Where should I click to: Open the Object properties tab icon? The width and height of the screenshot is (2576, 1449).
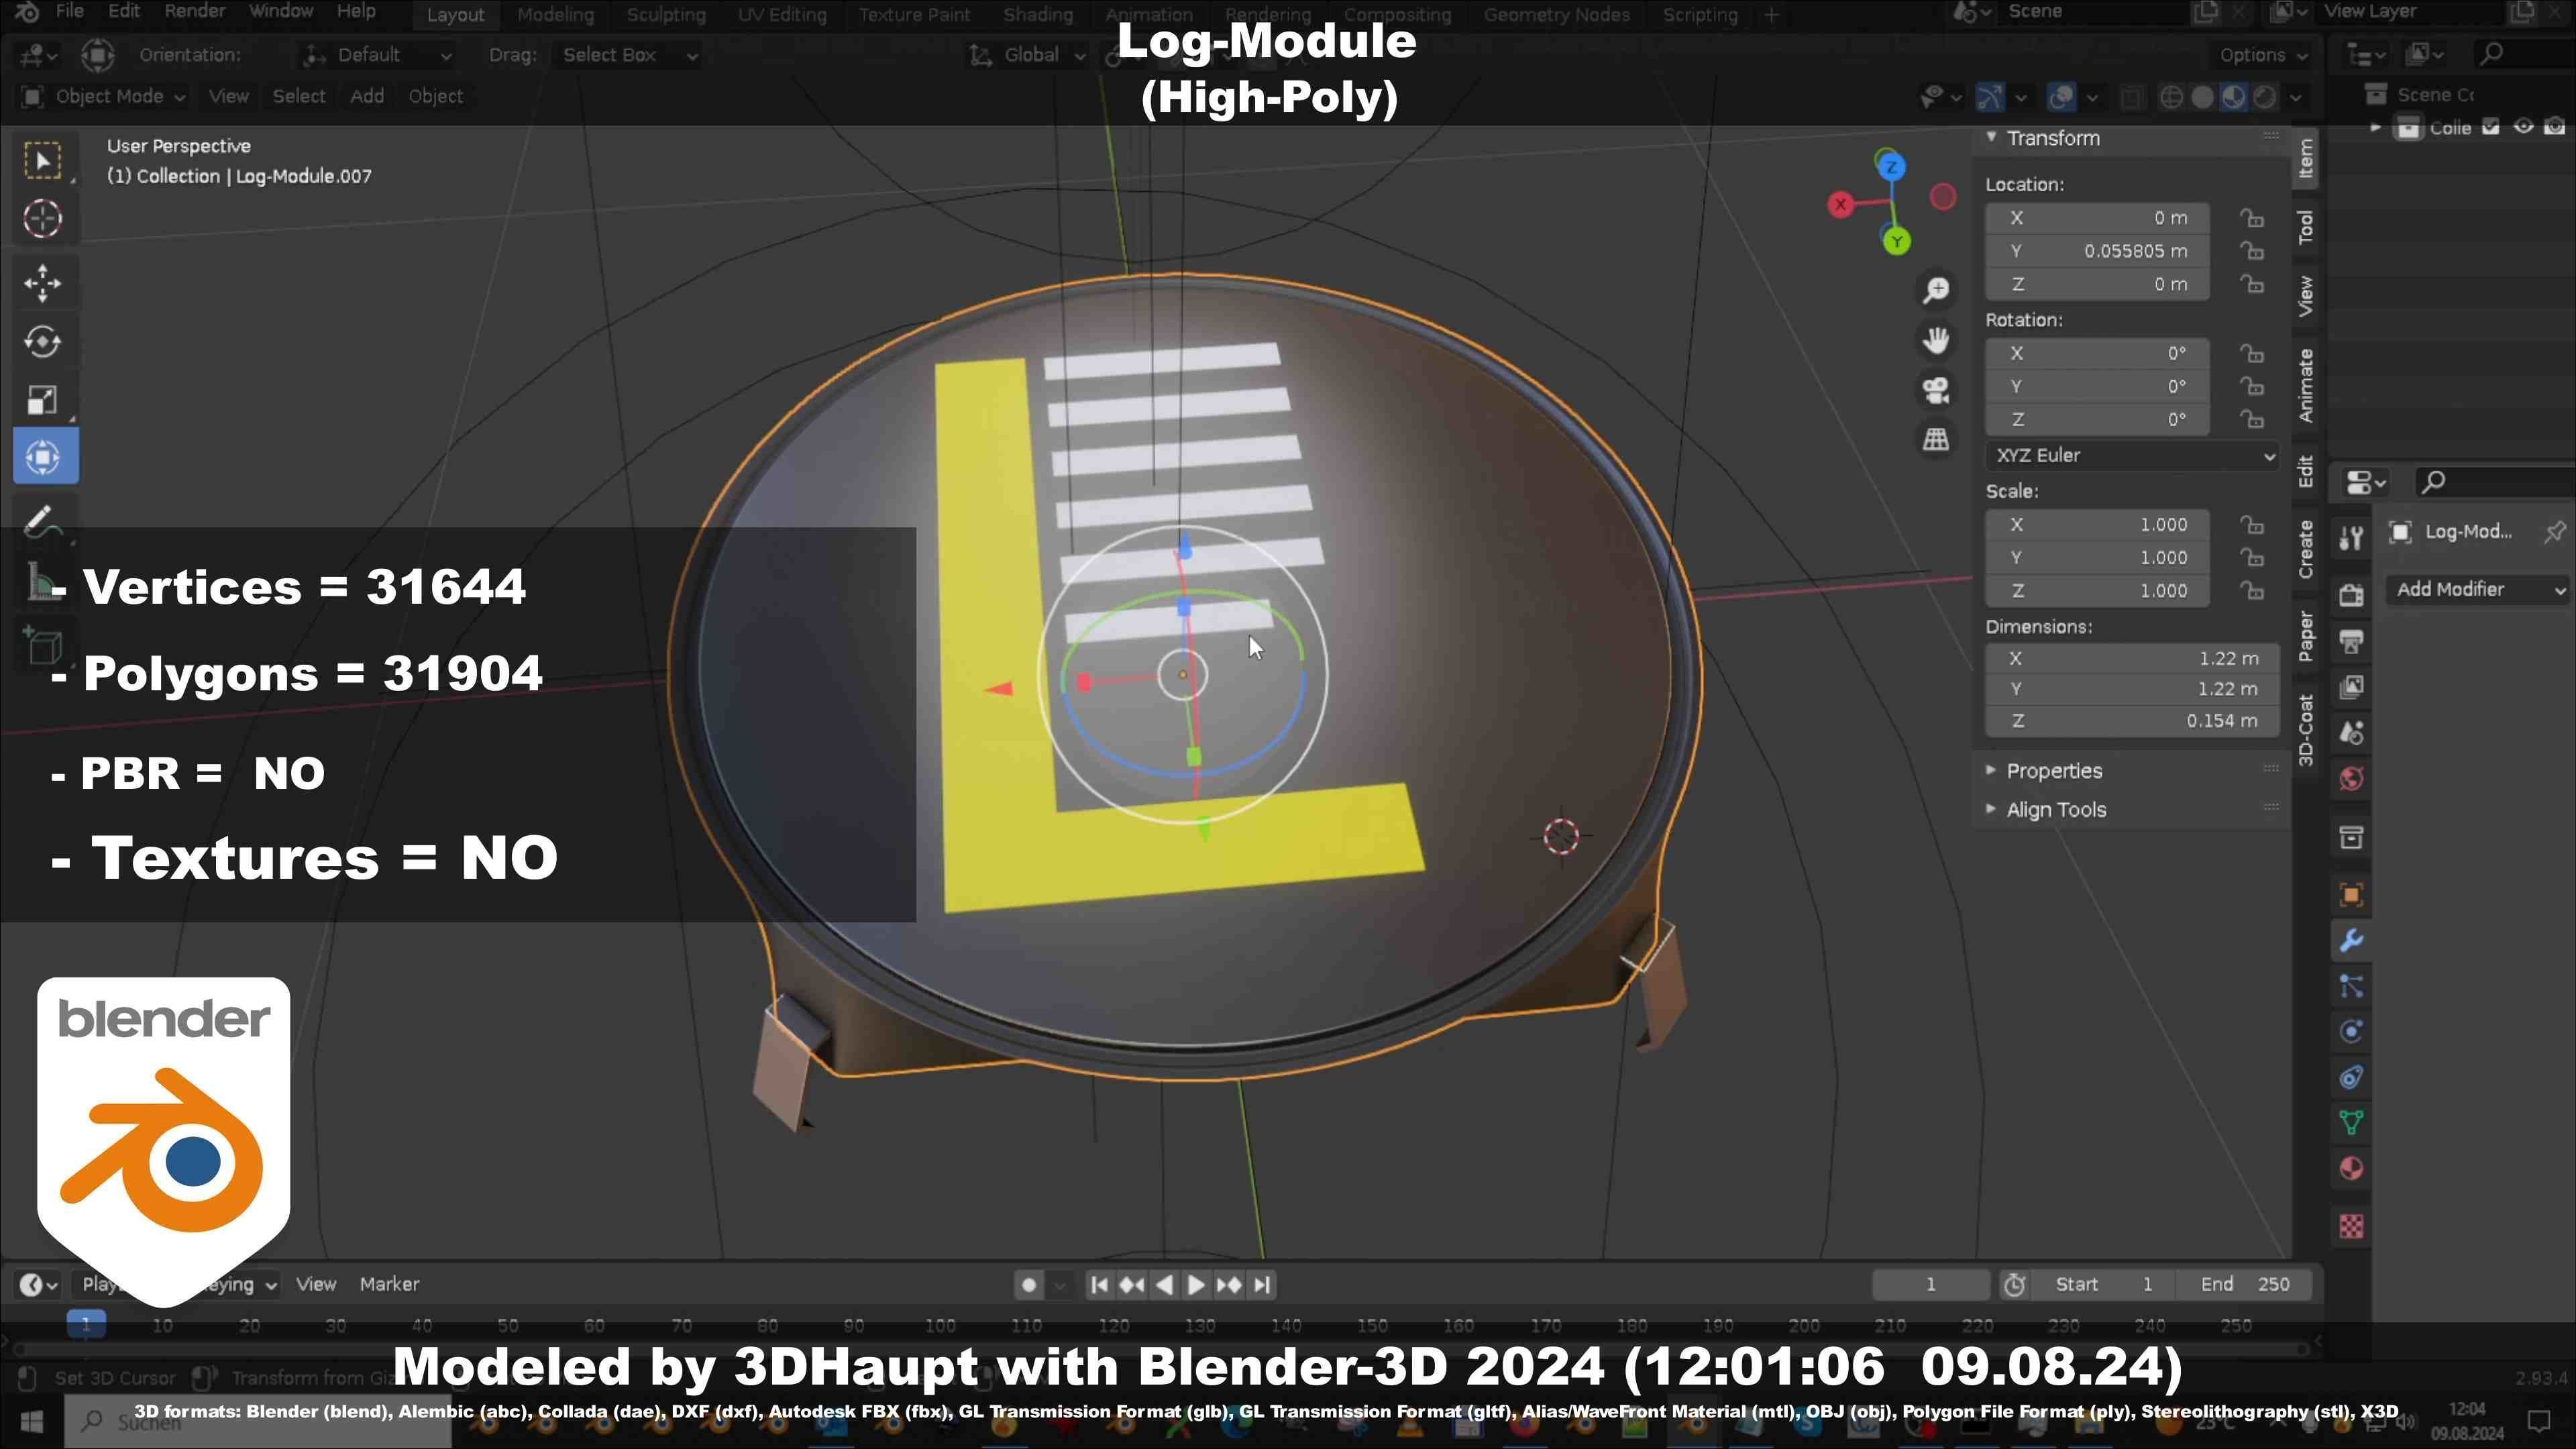pos(2351,895)
